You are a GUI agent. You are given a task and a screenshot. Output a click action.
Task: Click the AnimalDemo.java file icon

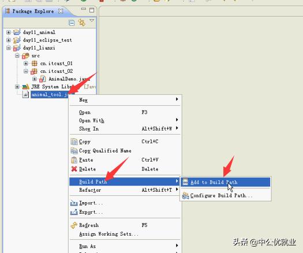tap(43, 79)
